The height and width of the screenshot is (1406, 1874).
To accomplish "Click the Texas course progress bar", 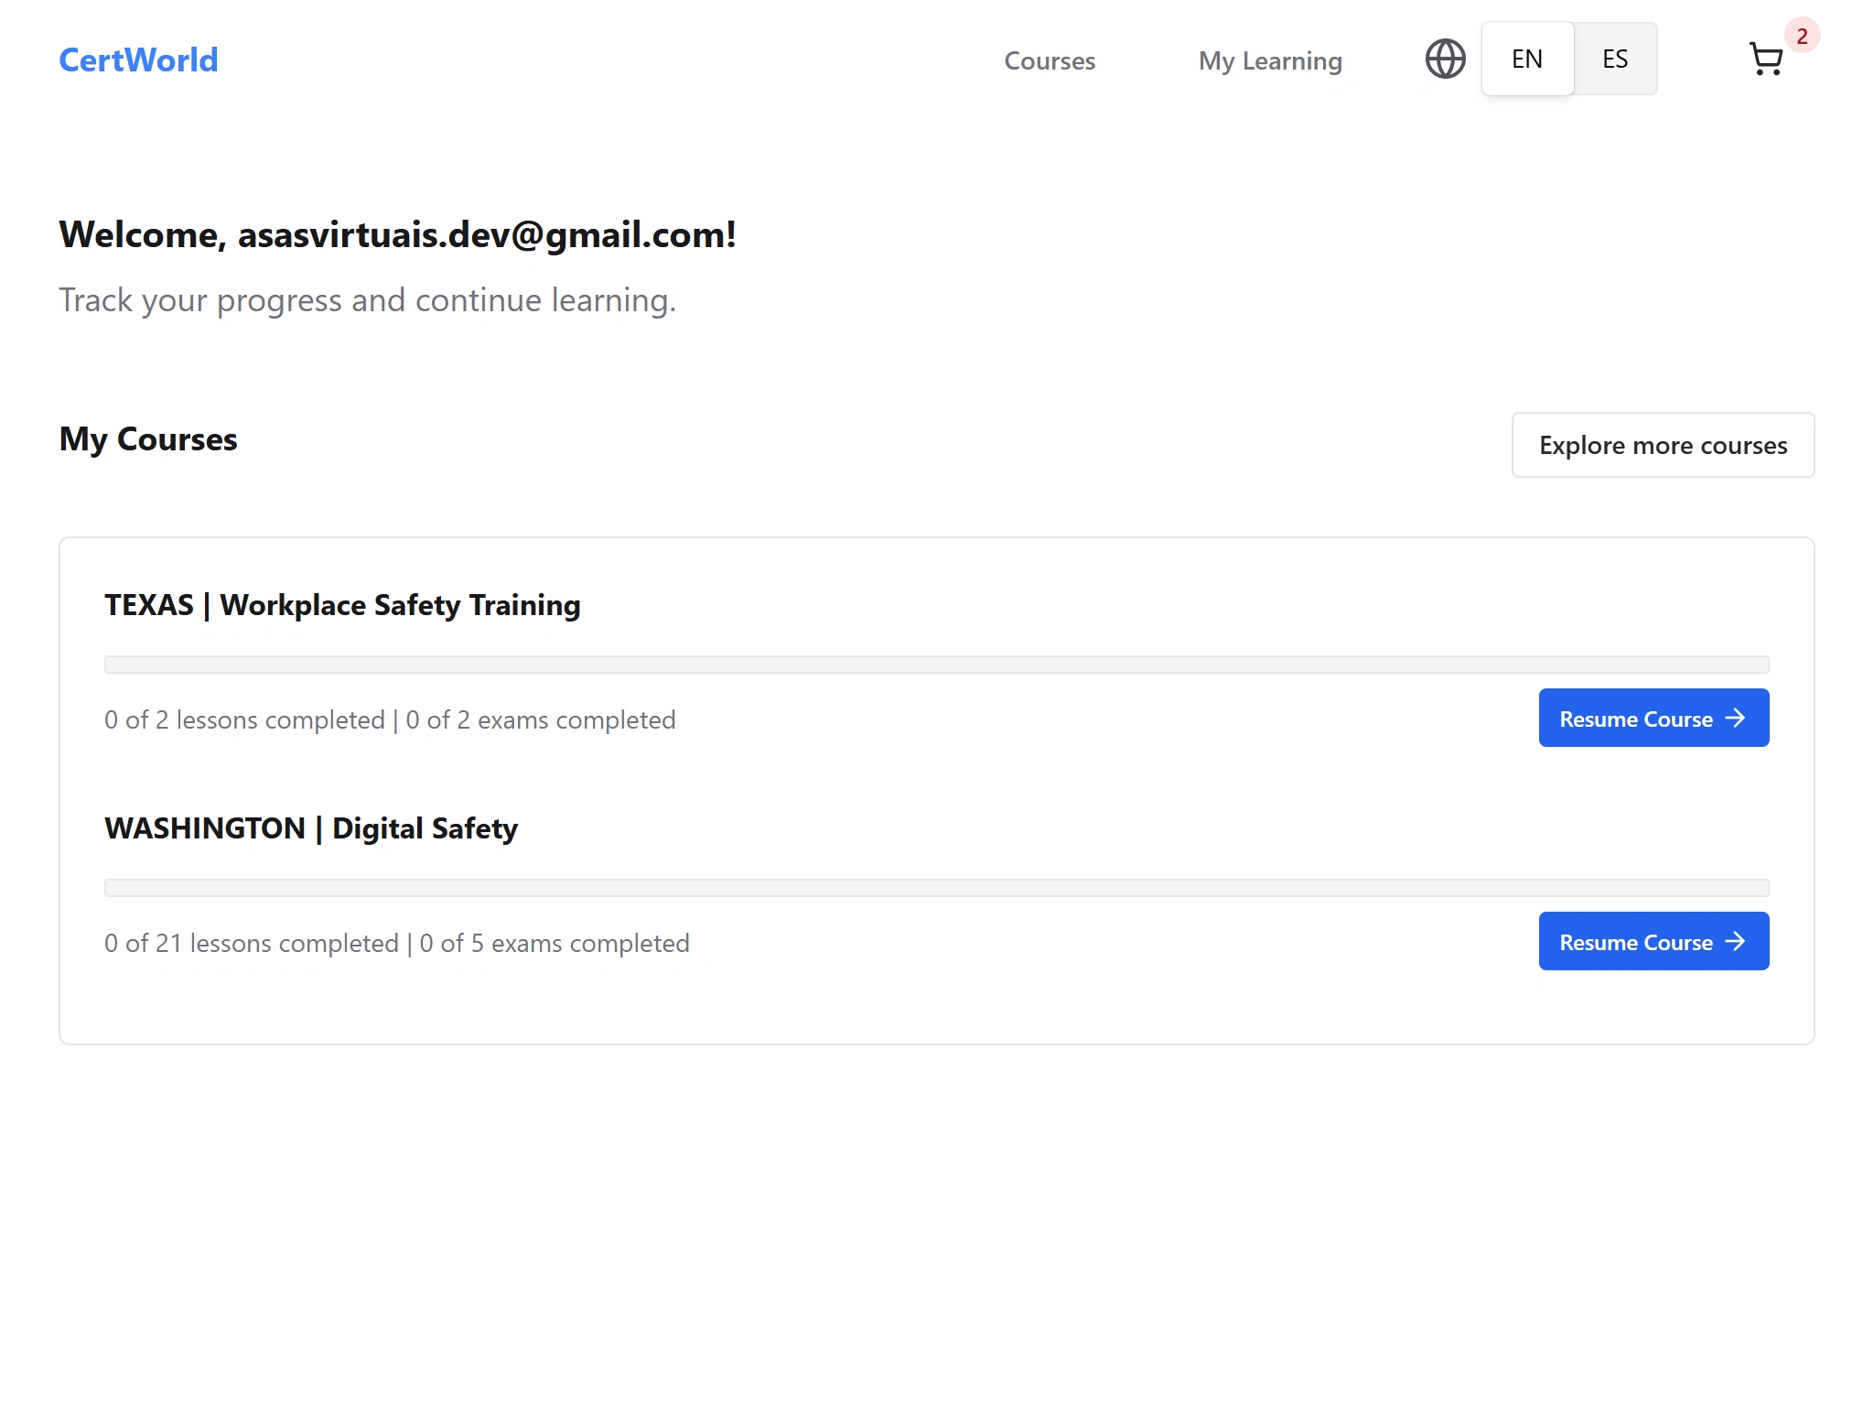I will point(936,665).
